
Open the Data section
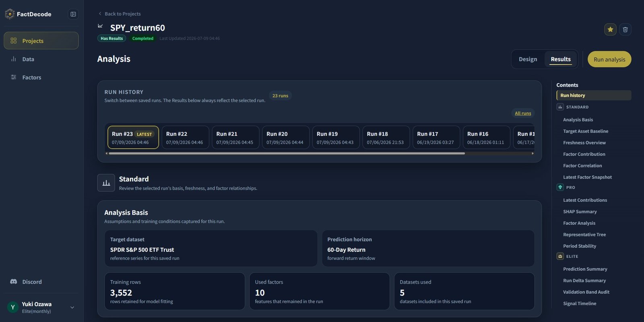point(41,59)
